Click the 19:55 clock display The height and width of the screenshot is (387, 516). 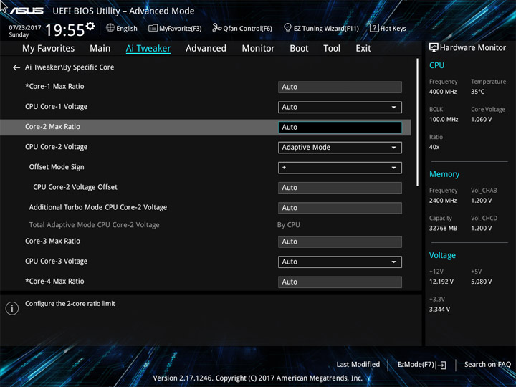(x=65, y=30)
